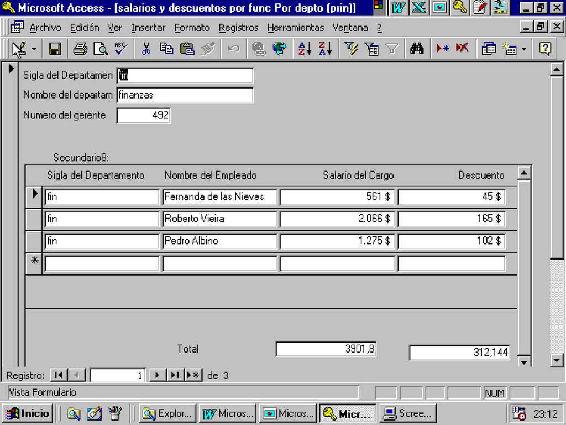Viewport: 566px width, 425px height.
Task: Go to last record button
Action: click(x=175, y=375)
